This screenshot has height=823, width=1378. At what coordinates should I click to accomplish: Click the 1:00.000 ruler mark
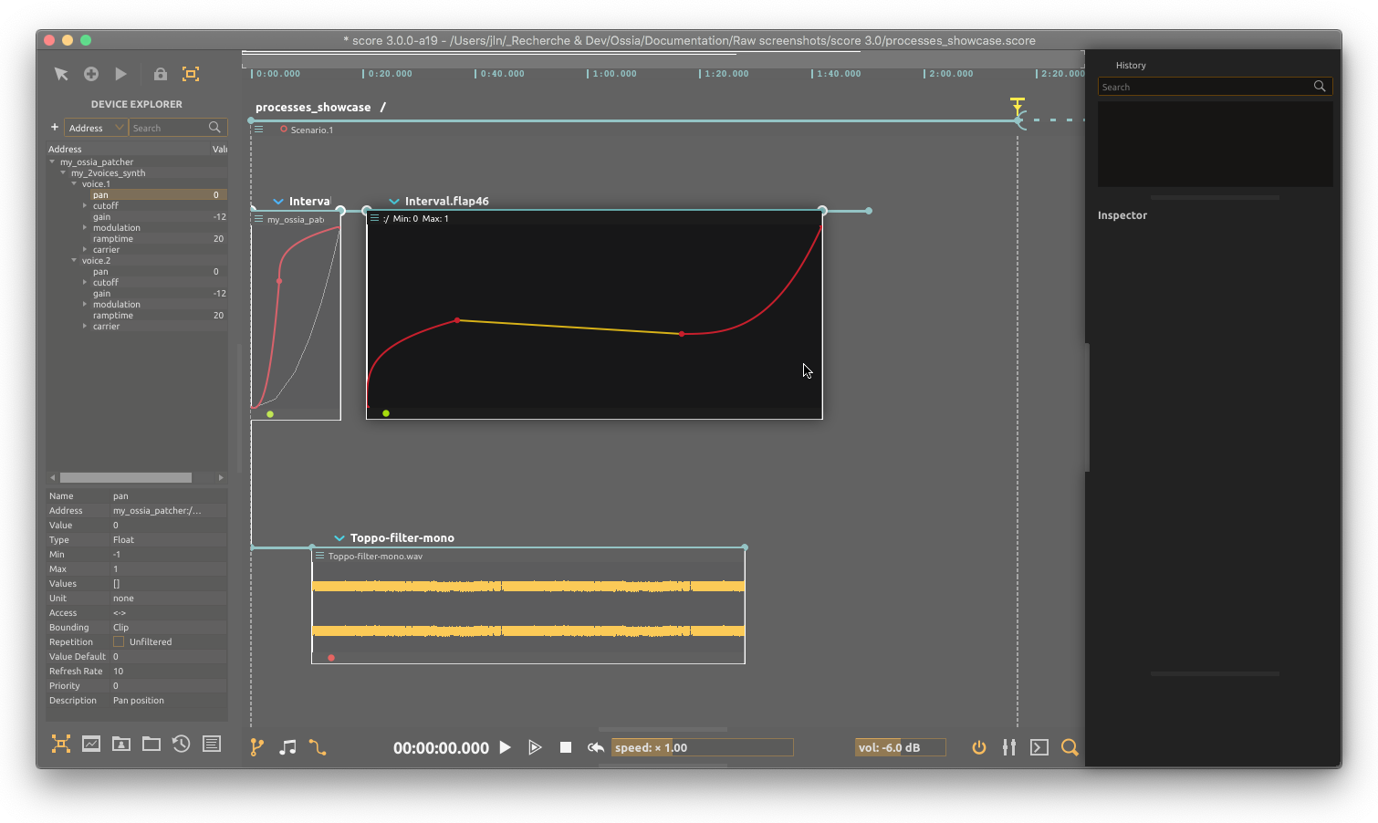click(x=613, y=74)
